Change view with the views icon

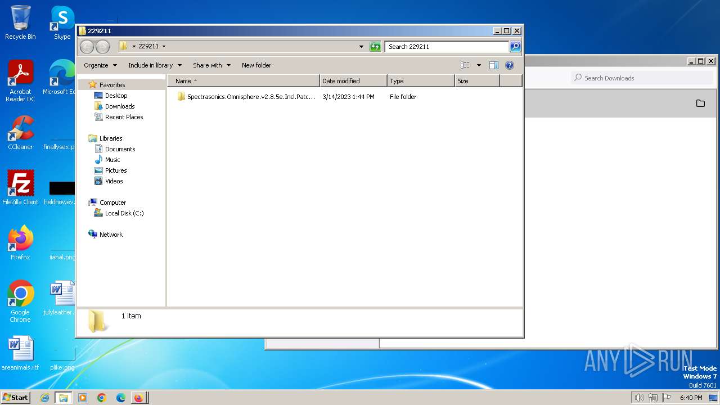coord(465,65)
